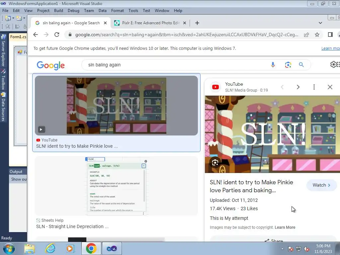The height and width of the screenshot is (255, 340).
Task: Switch to the Pixlr E tab
Action: click(x=150, y=23)
